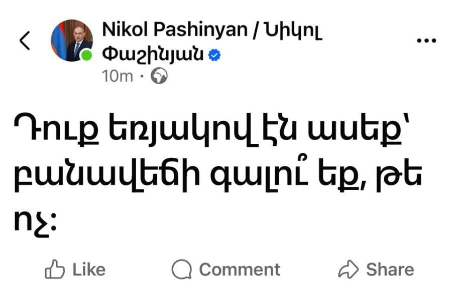Image resolution: width=452 pixels, height=289 pixels.
Task: Click the Armenian surname Փաշինյան
Action: tap(153, 54)
